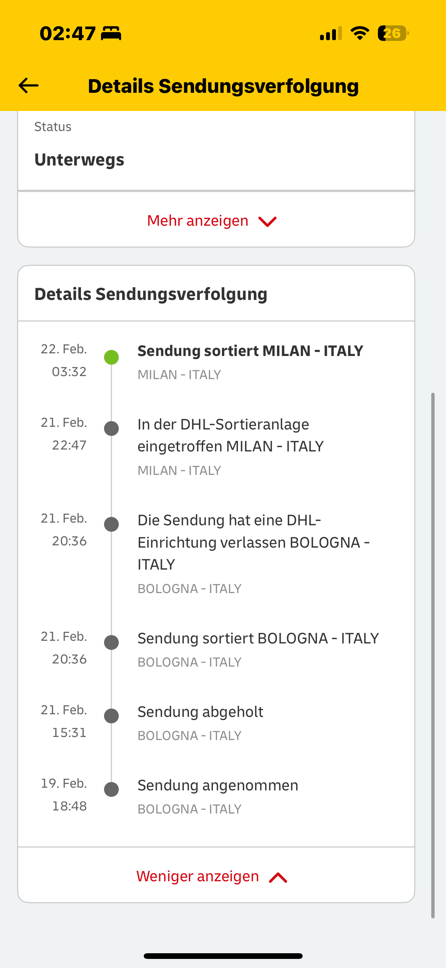Open the downward chevron next to Mehr anzeigen
Screen dimensions: 446x968
click(x=267, y=221)
